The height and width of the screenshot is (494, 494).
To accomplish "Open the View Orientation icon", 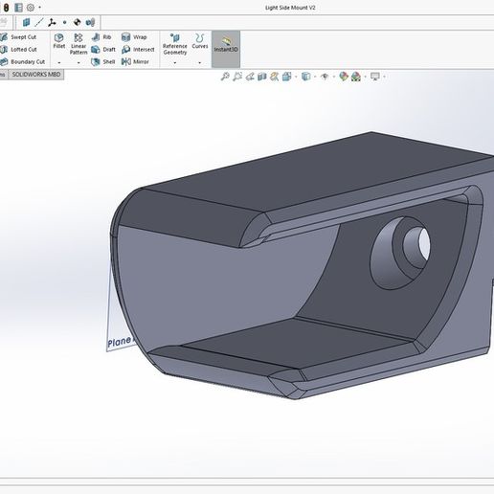I will pyautogui.click(x=287, y=77).
